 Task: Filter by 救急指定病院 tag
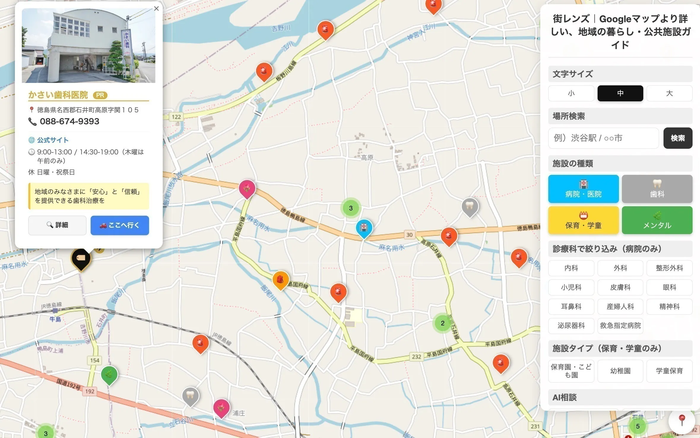pos(620,325)
